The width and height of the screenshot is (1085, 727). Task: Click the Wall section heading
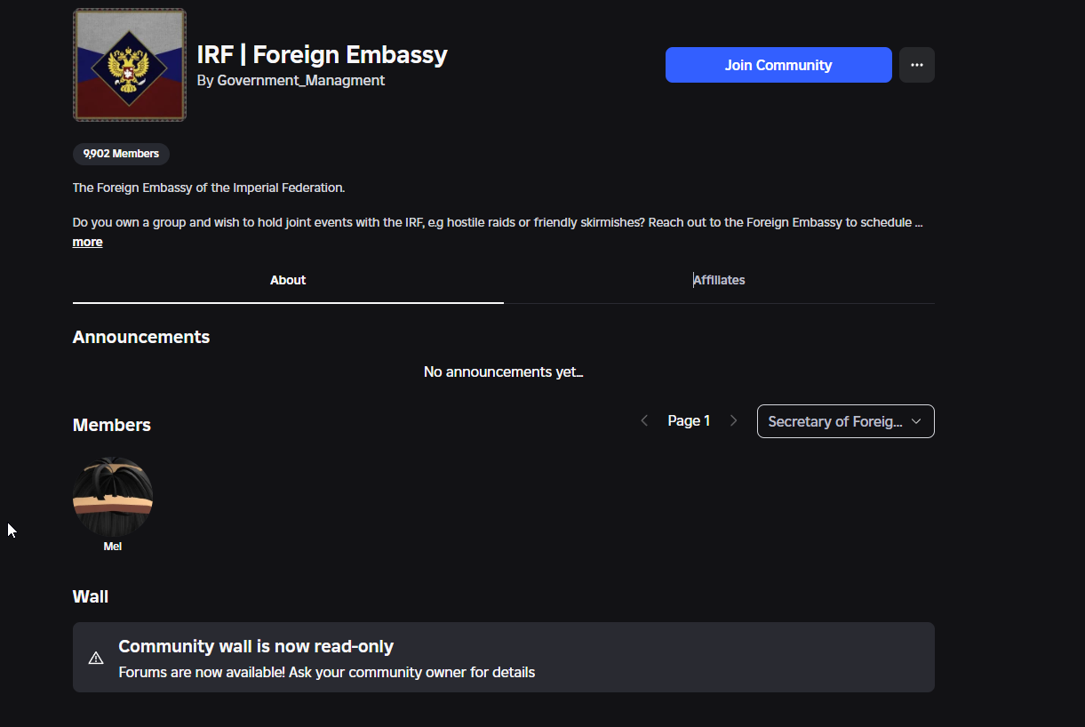pos(91,596)
